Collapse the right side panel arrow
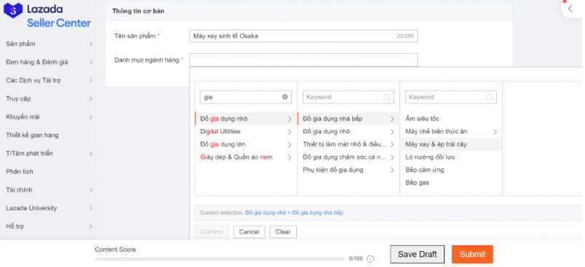The image size is (585, 267). coord(570,9)
